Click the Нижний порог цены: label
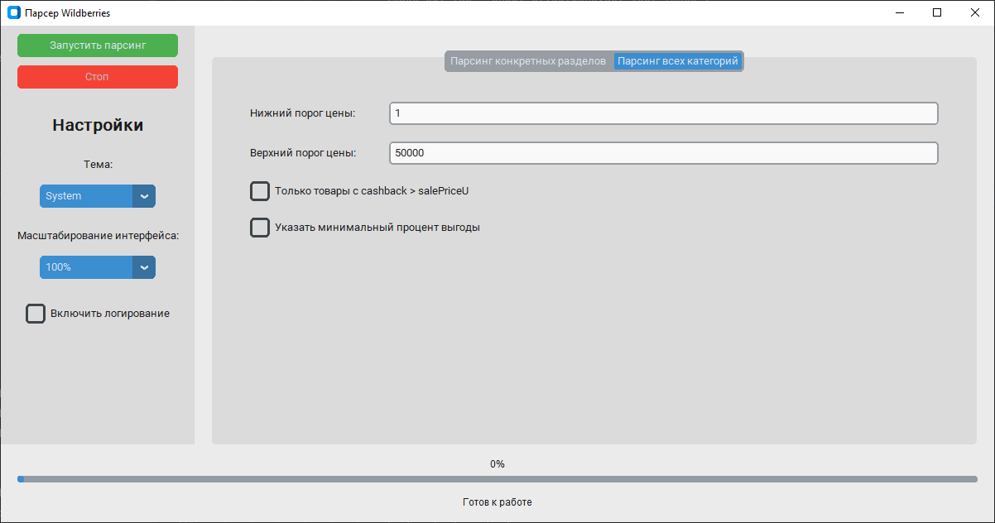995x523 pixels. 303,113
